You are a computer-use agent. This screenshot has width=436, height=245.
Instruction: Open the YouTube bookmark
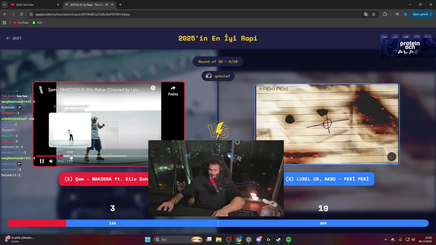click(21, 23)
